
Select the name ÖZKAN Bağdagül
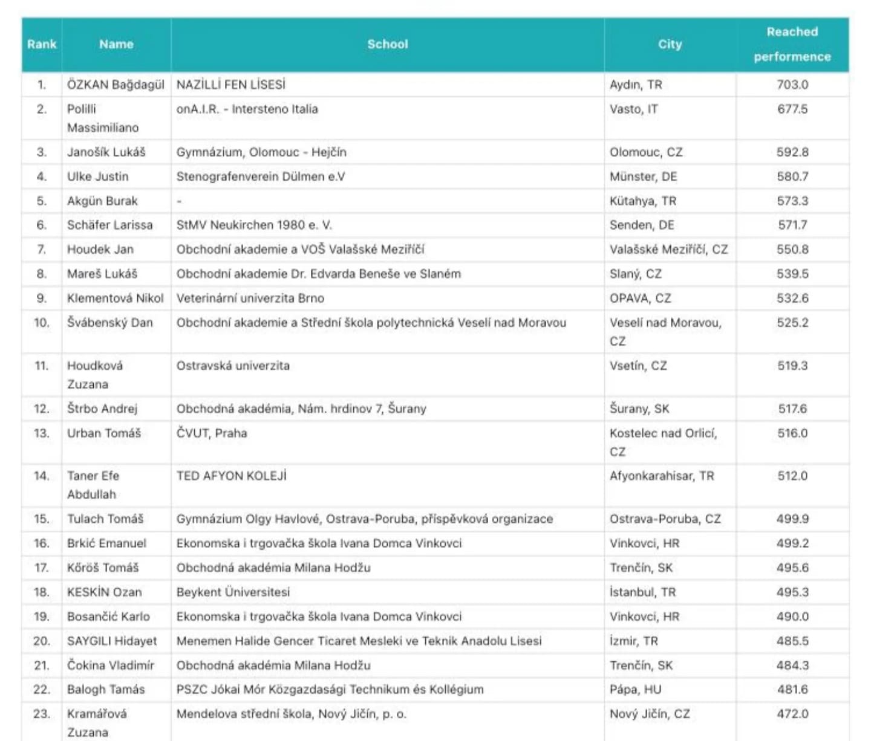point(116,85)
